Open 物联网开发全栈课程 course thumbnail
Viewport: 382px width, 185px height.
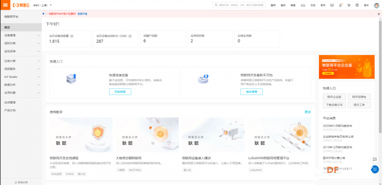[81, 135]
